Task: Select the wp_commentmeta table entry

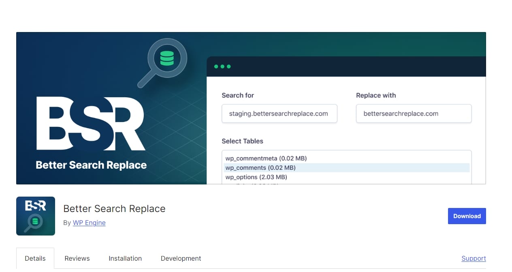Action: coord(265,158)
